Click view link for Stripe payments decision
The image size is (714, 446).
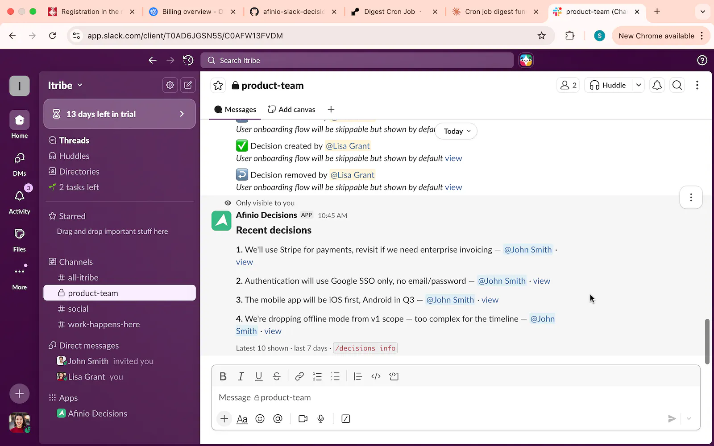click(245, 262)
